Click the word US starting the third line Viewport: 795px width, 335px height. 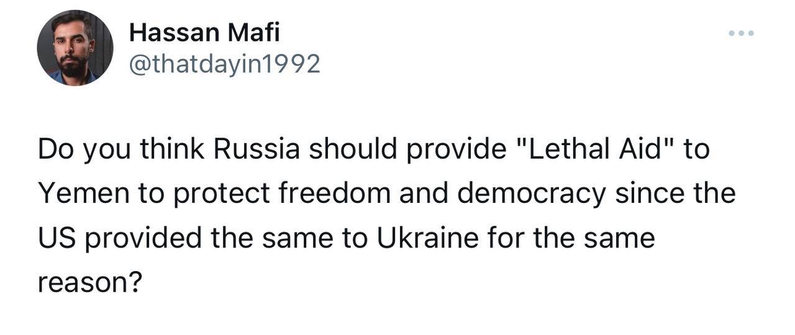point(57,238)
